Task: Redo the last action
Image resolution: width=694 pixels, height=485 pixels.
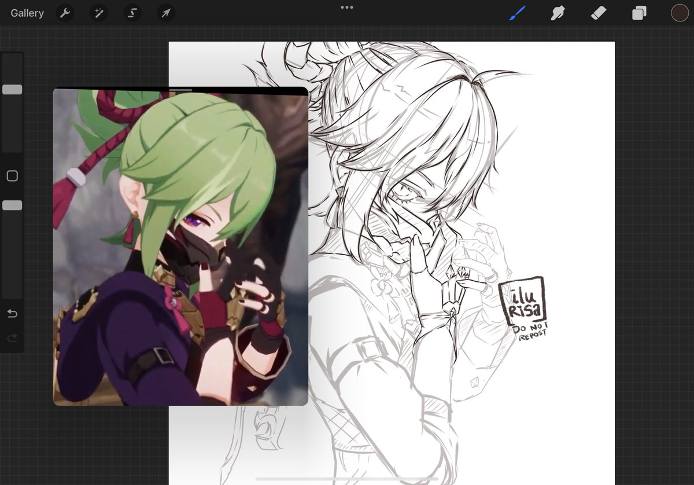Action: [x=12, y=338]
